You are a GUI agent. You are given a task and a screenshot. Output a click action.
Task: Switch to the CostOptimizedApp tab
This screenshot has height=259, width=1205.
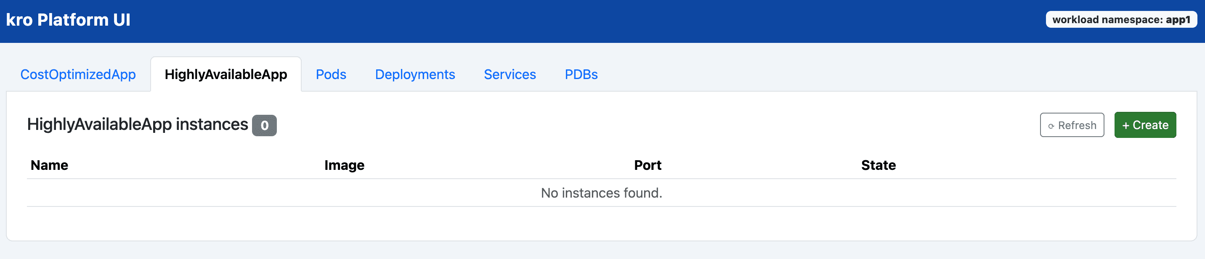click(x=78, y=74)
